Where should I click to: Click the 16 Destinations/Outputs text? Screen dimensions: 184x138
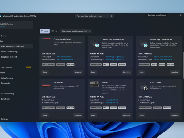coord(50,103)
